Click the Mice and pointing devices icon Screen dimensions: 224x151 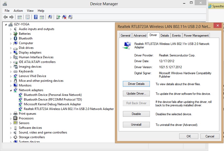15,81
